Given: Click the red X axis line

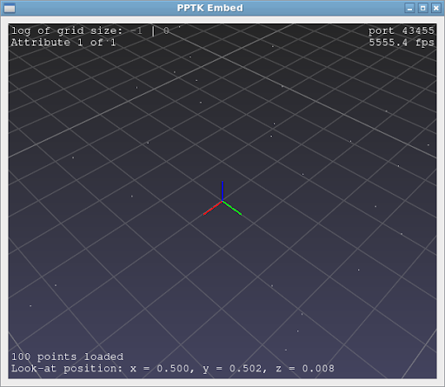Looking at the screenshot, I should (x=213, y=208).
